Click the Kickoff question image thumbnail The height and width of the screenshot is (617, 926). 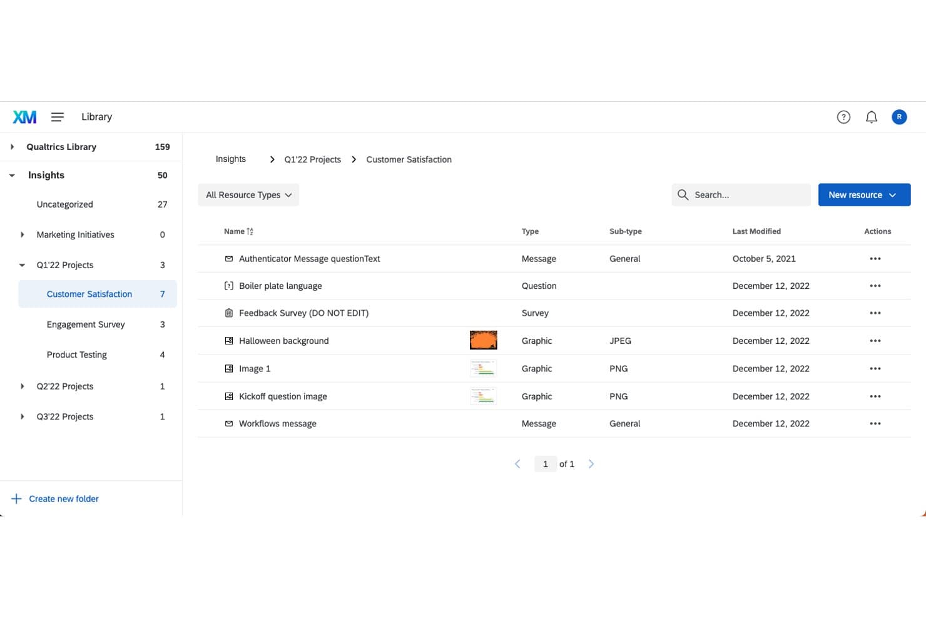[483, 396]
